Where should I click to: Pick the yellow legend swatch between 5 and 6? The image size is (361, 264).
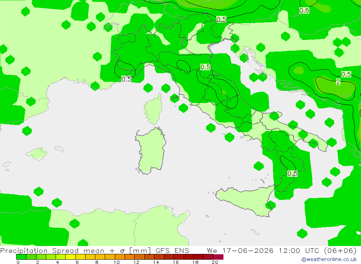pyautogui.click(x=70, y=257)
